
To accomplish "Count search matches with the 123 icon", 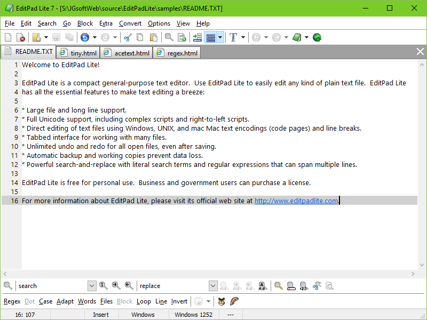I will pos(303,285).
